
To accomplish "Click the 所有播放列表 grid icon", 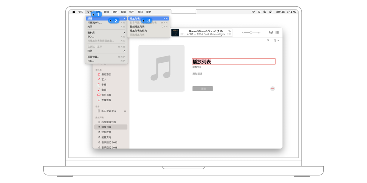I will click(99, 122).
